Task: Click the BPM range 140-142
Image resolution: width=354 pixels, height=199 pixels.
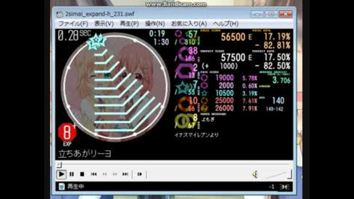Action: (x=274, y=109)
